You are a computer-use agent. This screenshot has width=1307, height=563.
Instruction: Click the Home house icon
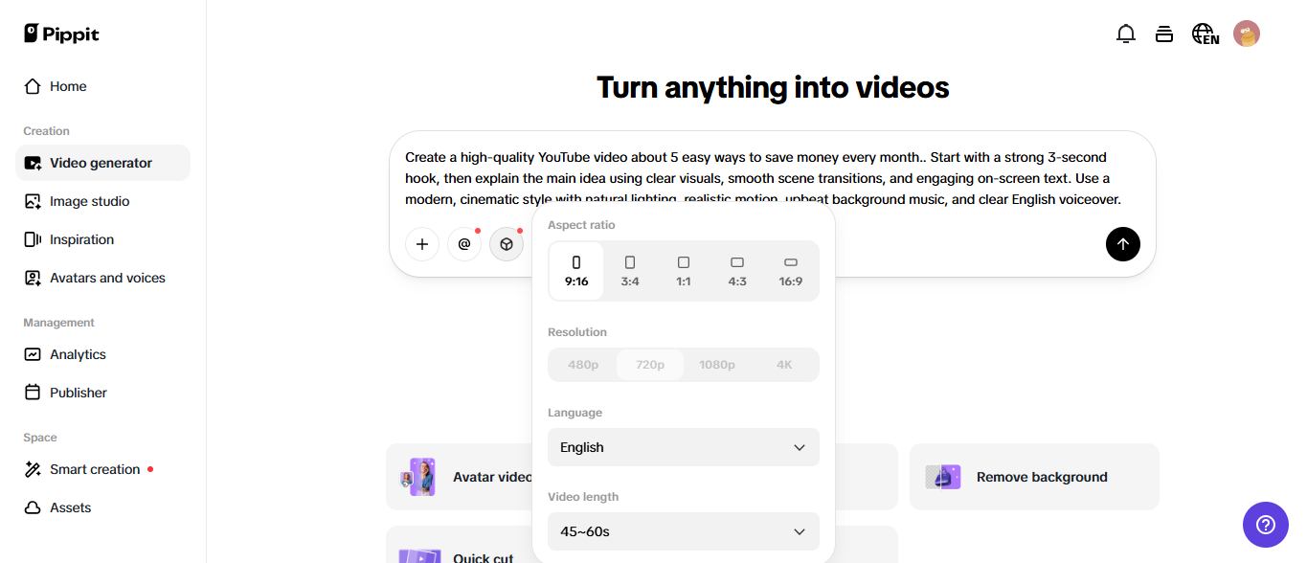click(x=33, y=86)
